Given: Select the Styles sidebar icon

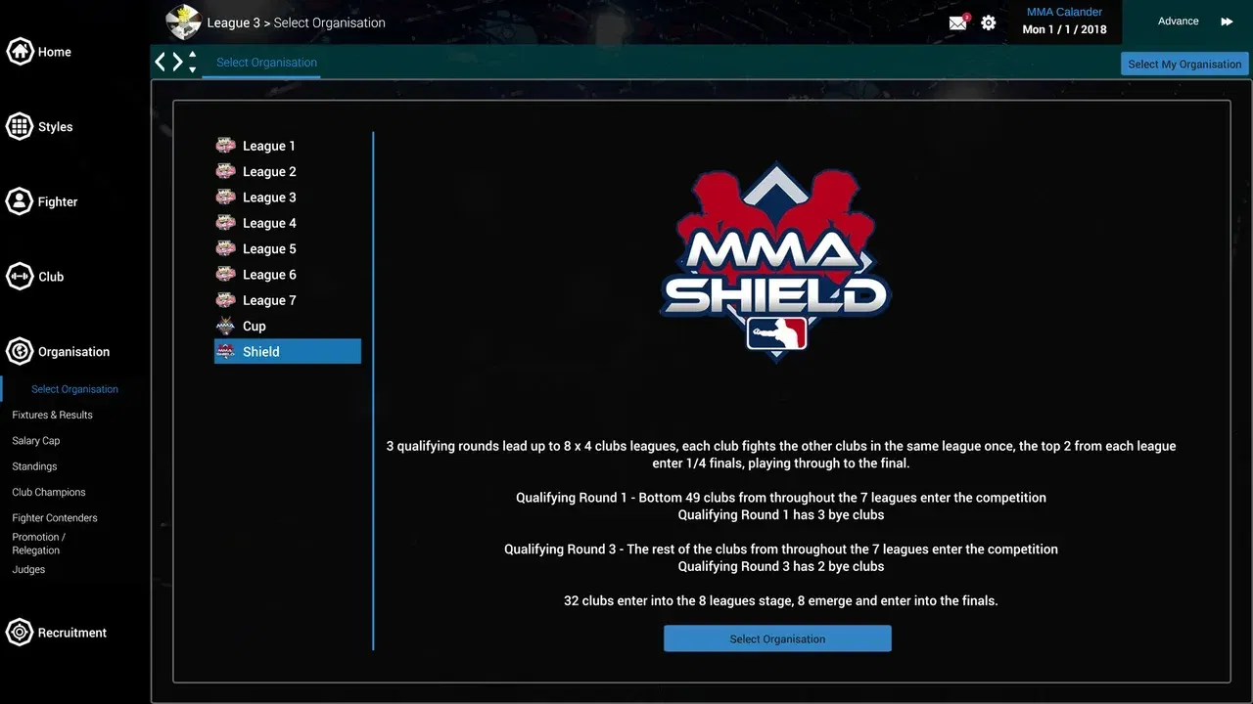Looking at the screenshot, I should [39, 126].
